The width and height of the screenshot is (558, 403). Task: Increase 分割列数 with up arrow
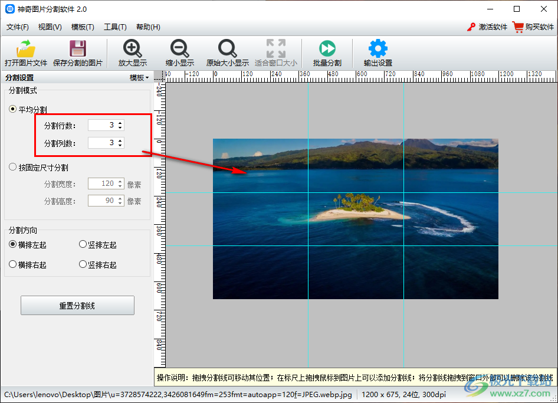[120, 140]
